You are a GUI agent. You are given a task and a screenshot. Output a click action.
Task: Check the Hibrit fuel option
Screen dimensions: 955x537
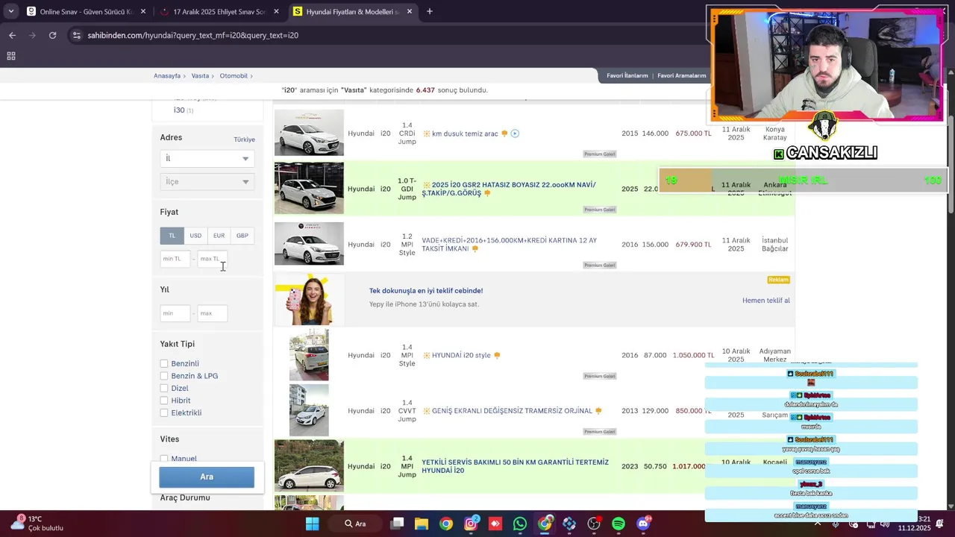click(164, 401)
